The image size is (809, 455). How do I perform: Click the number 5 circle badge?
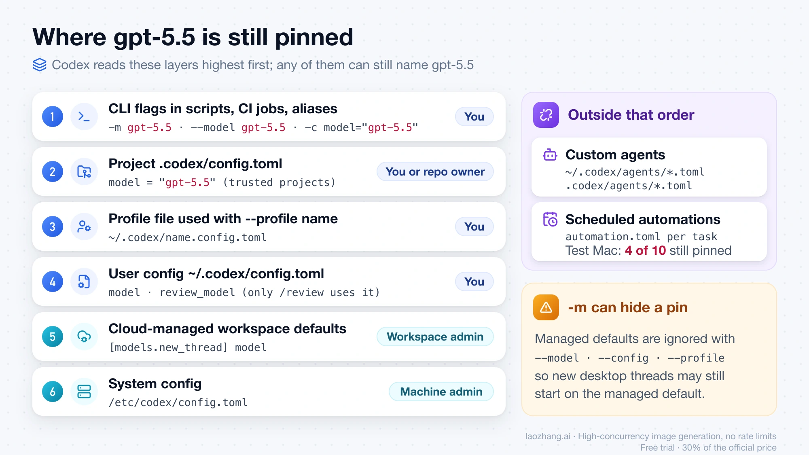pyautogui.click(x=53, y=336)
